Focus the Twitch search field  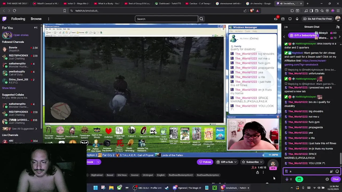pyautogui.click(x=166, y=19)
